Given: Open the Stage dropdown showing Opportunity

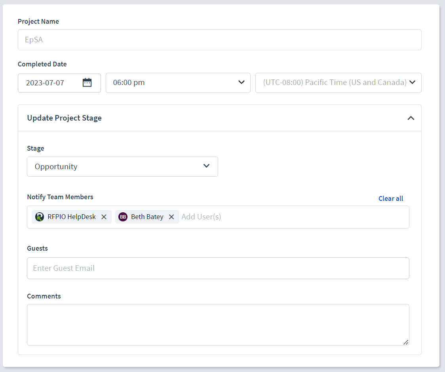Looking at the screenshot, I should (122, 166).
